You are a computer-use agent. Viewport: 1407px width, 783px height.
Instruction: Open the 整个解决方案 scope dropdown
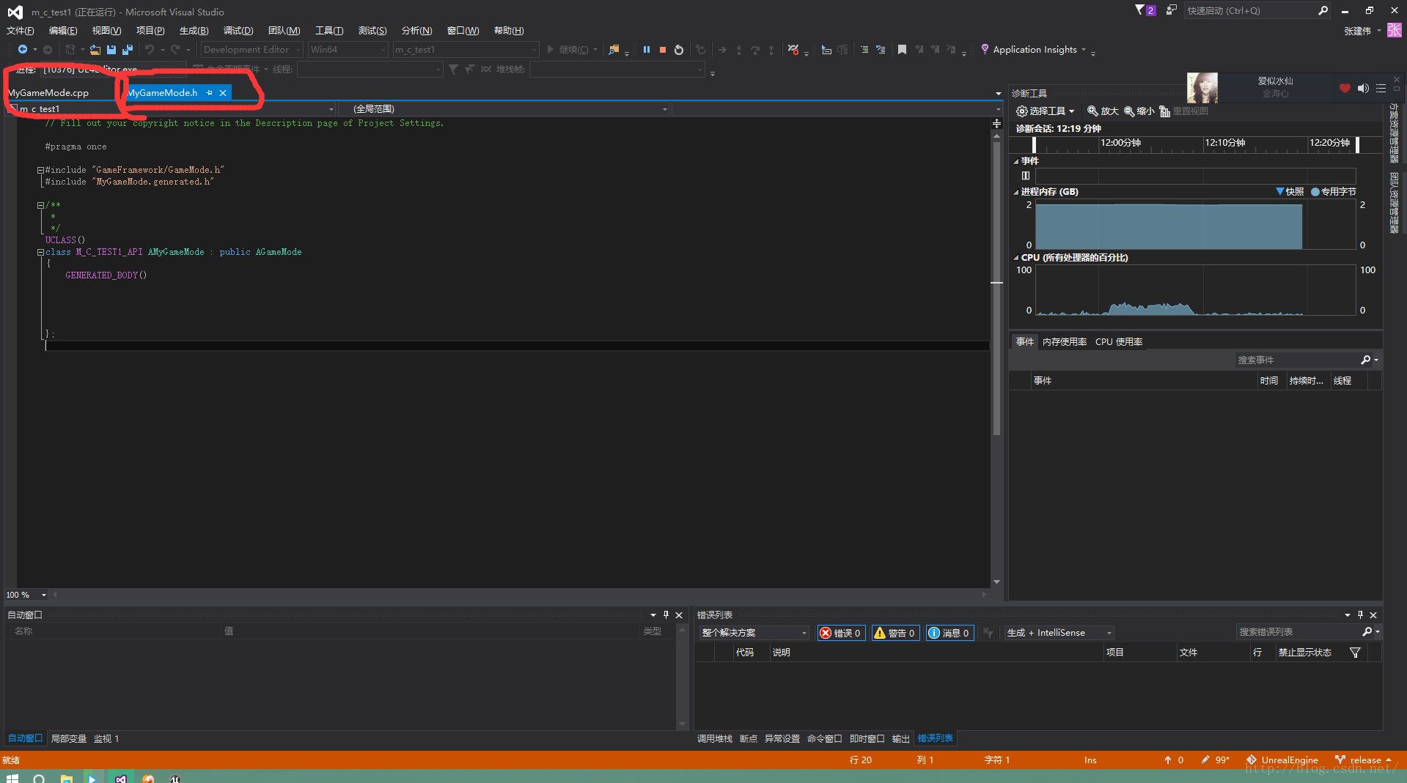coord(754,633)
